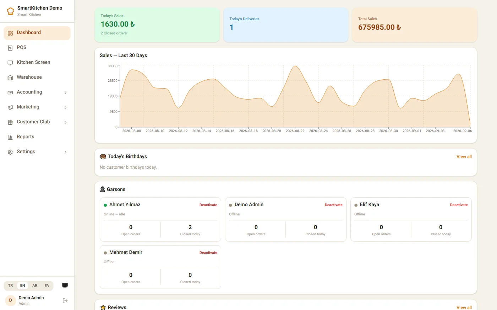
Task: Click 'No customer birthdays today.' text
Action: [x=128, y=167]
